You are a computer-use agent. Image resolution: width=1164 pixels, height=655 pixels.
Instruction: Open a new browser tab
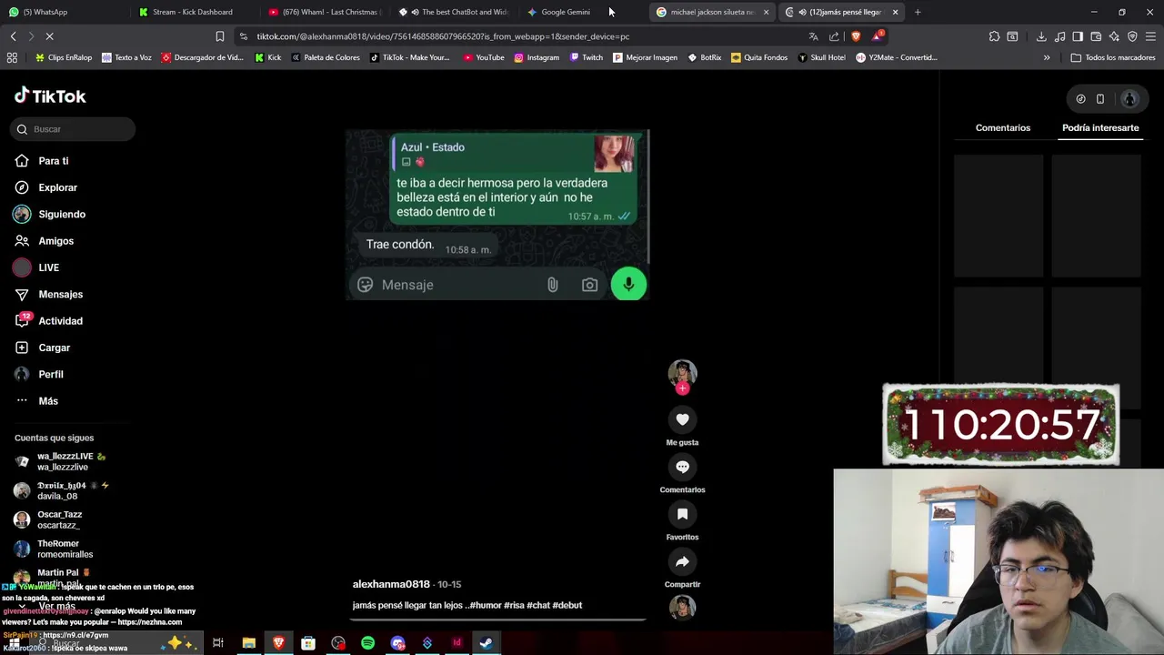tap(918, 12)
